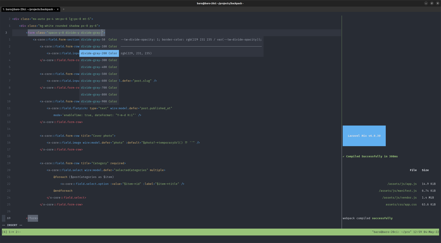Pick the highlighted divide-gray-200 suggestion

99,53
